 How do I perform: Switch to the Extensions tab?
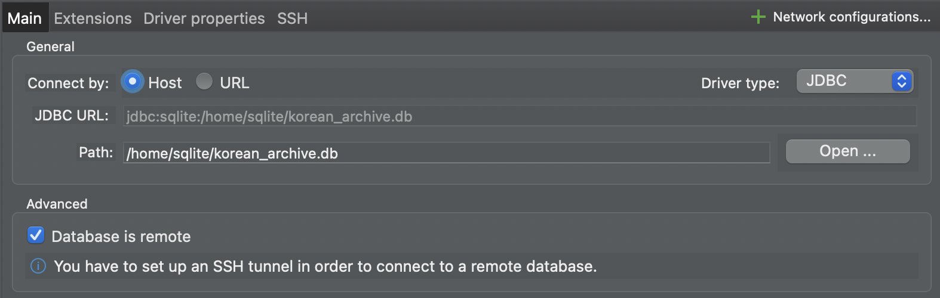pyautogui.click(x=93, y=18)
